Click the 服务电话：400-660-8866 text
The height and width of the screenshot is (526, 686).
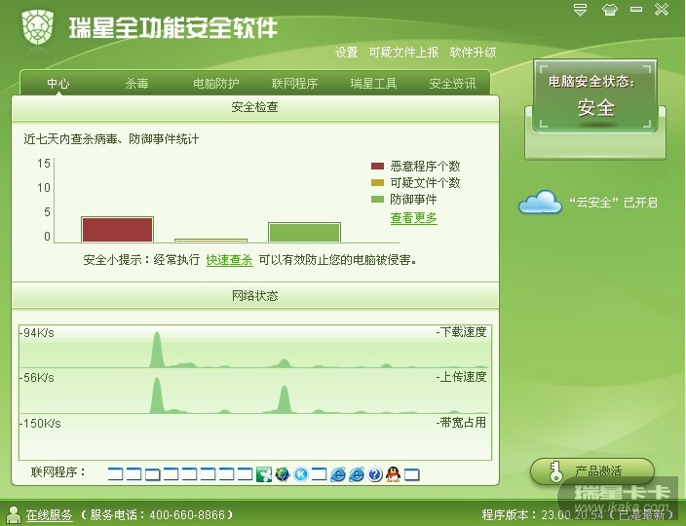[x=157, y=515]
